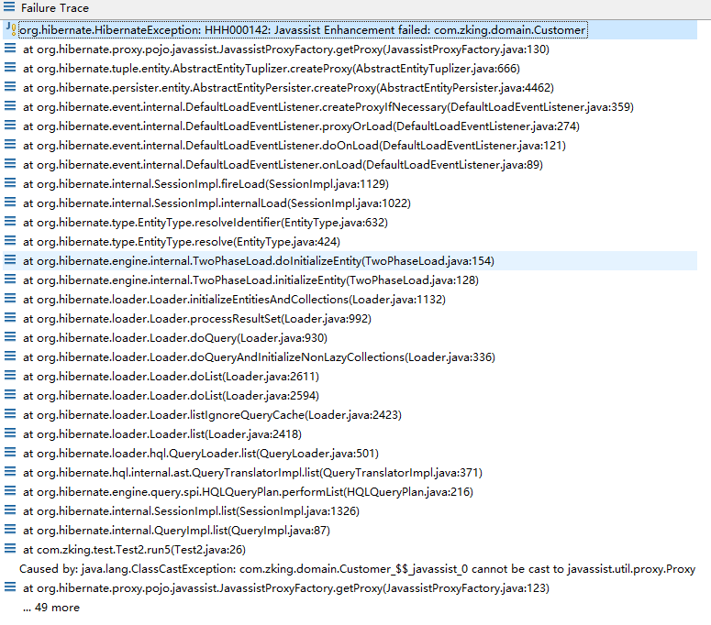
Task: Select Loader.processResultSet frame
Action: point(197,319)
